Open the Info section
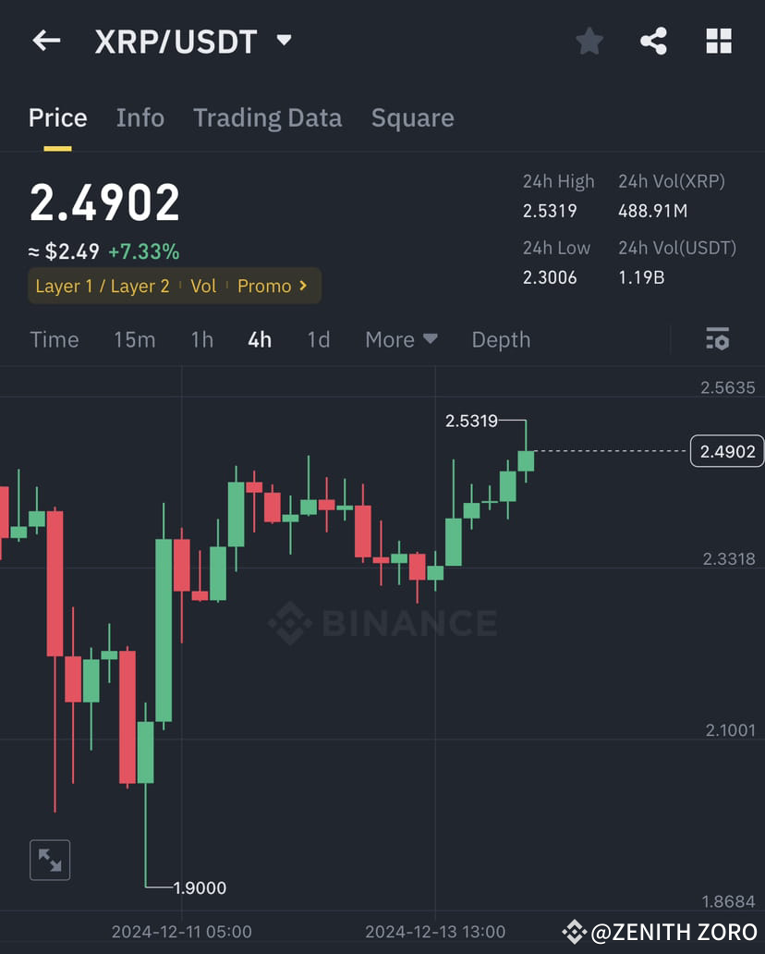765x954 pixels. point(140,117)
